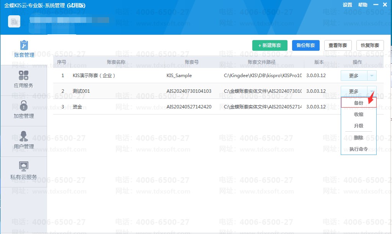The image size is (392, 234).
Task: Choose 升级 from the dropdown menu
Action: (358, 126)
